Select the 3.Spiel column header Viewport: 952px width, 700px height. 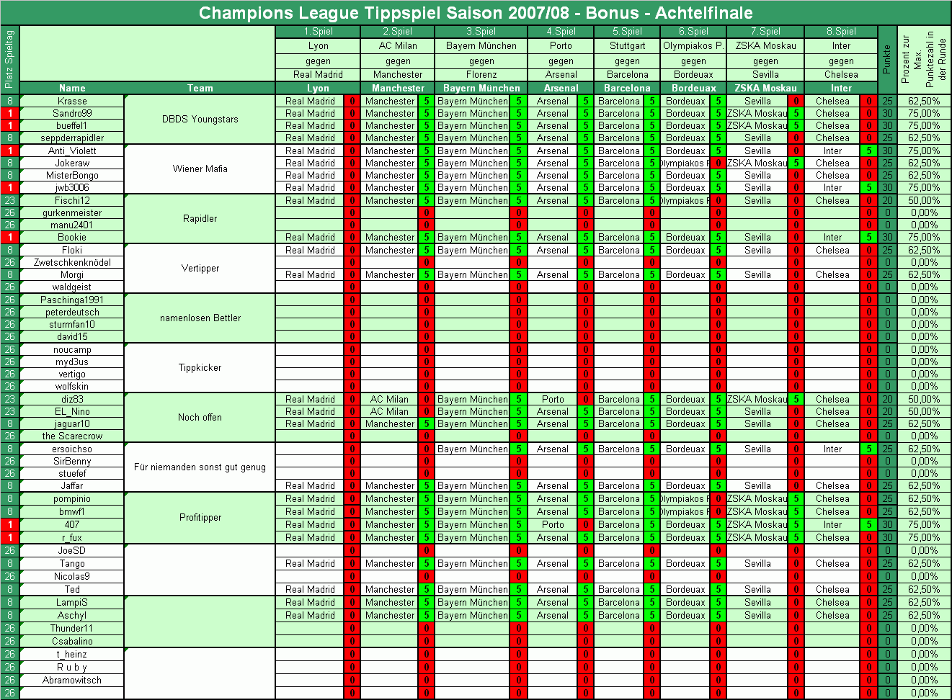481,31
